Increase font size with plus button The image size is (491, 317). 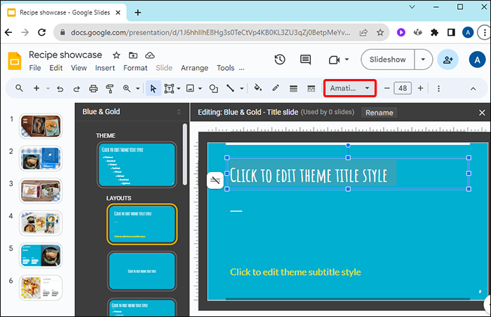[420, 88]
